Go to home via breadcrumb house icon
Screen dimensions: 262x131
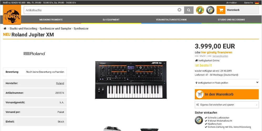click(x=5, y=29)
